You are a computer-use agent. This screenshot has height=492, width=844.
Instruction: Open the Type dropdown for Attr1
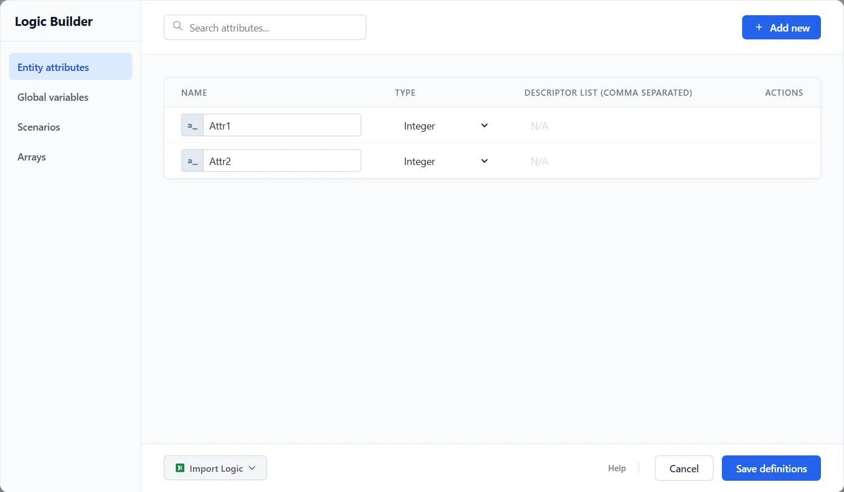(446, 126)
